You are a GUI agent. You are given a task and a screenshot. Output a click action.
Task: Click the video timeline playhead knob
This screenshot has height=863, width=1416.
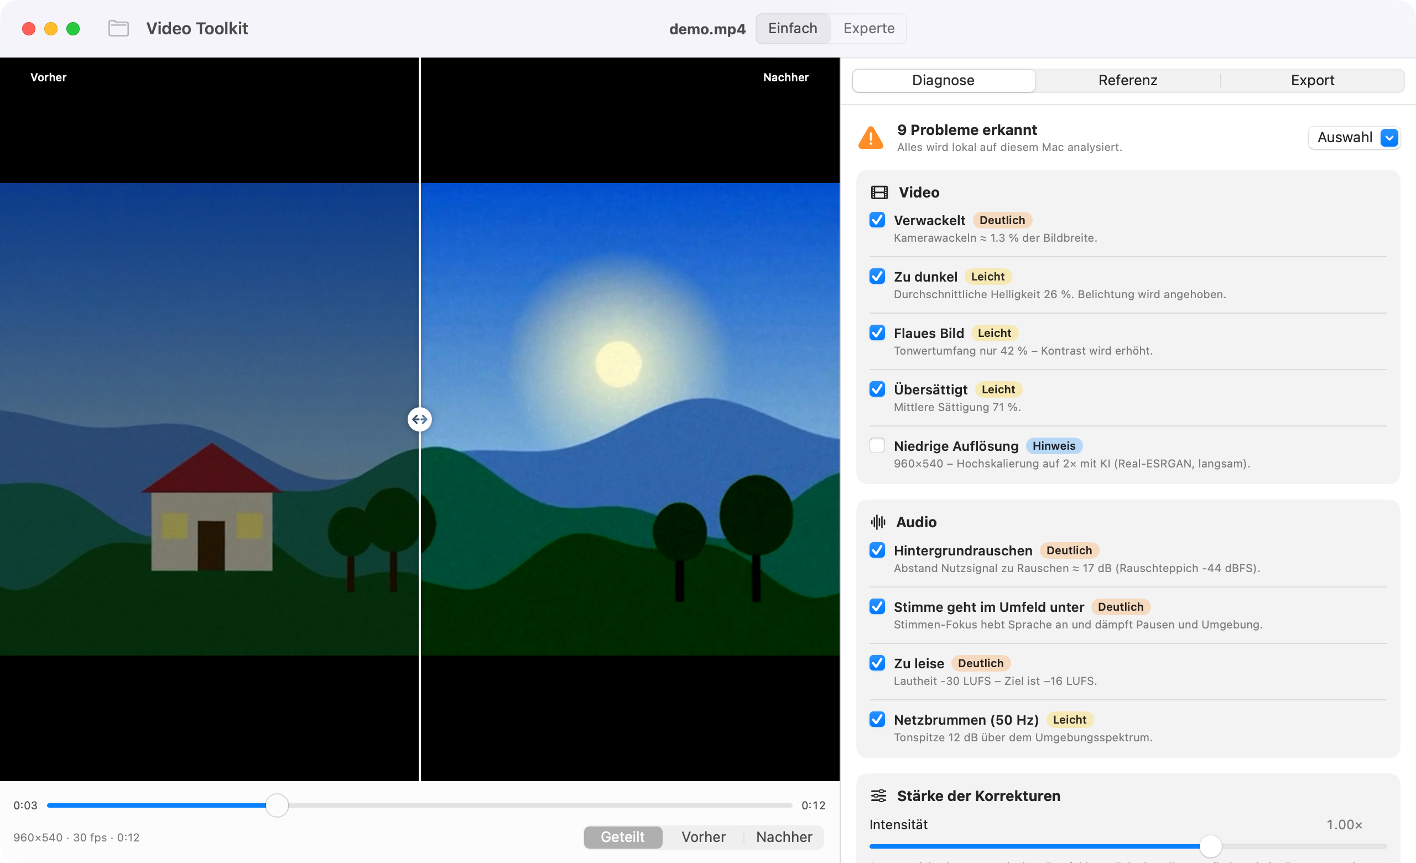pyautogui.click(x=277, y=805)
